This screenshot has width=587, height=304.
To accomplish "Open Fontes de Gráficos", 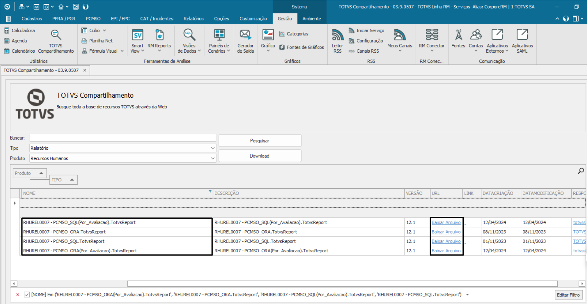I will click(302, 47).
